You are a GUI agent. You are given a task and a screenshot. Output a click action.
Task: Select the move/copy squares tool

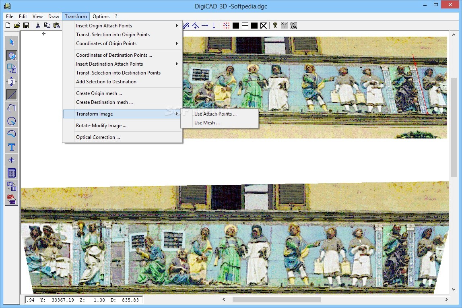[x=12, y=68]
